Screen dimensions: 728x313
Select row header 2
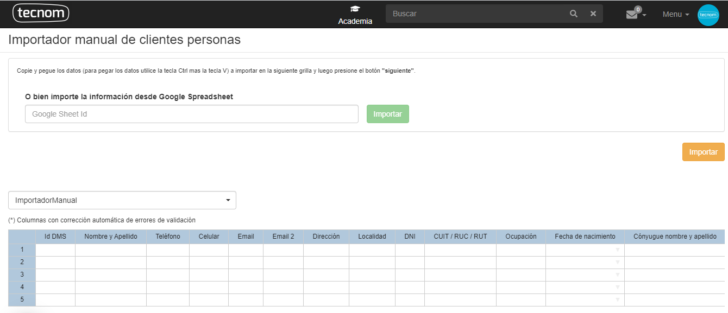point(22,263)
